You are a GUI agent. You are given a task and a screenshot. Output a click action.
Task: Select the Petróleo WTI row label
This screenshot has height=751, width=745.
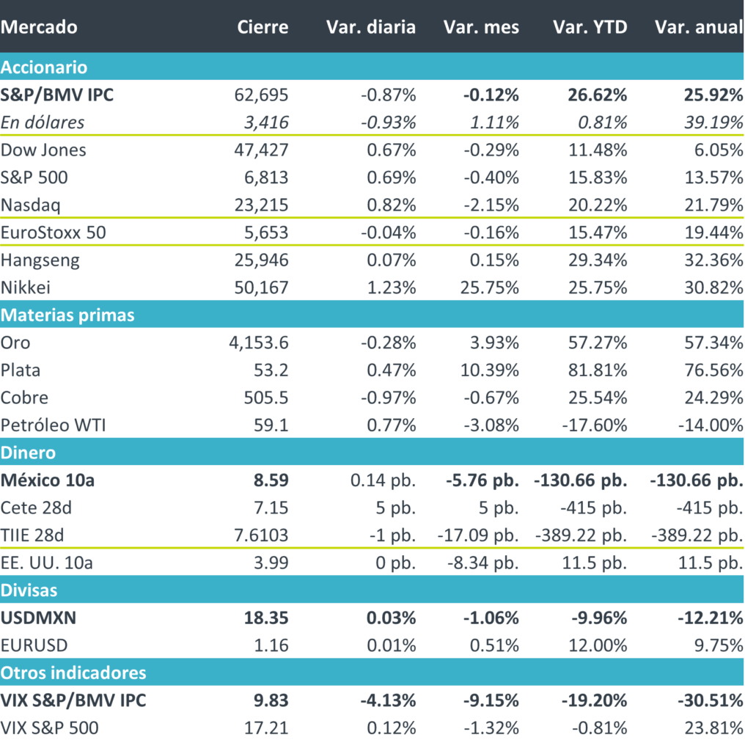pyautogui.click(x=54, y=425)
